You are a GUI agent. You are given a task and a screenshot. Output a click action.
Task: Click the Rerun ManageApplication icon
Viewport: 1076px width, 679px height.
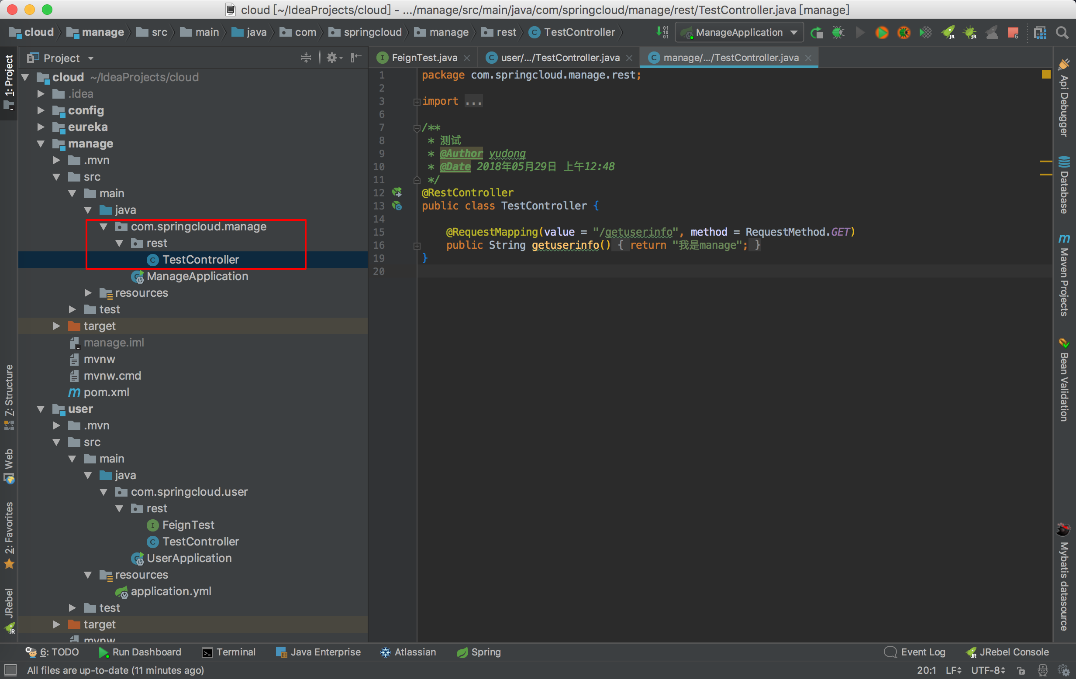pyautogui.click(x=816, y=33)
